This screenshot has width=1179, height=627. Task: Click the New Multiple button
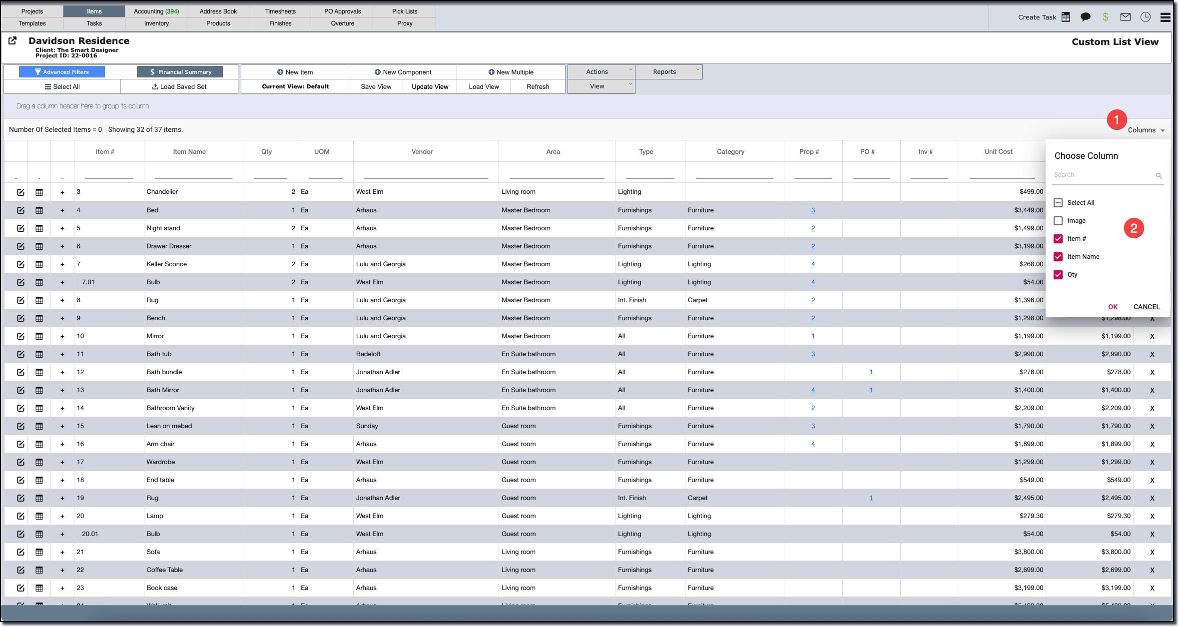(511, 72)
